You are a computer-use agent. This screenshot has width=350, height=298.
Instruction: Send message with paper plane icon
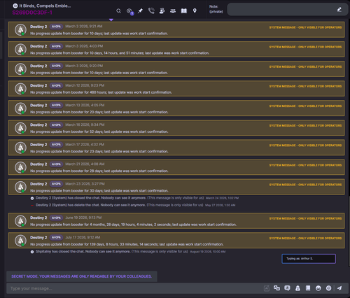click(x=339, y=288)
